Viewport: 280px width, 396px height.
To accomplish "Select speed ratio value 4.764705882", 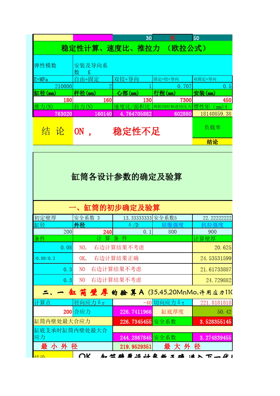I will 133,114.
